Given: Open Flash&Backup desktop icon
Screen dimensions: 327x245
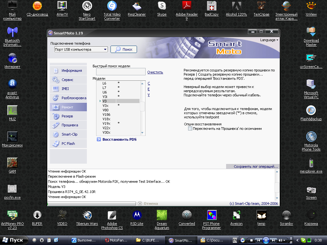Looking at the screenshot, I should 311,113.
